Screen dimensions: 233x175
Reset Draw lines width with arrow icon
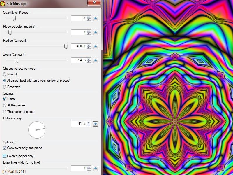pyautogui.click(x=96, y=168)
